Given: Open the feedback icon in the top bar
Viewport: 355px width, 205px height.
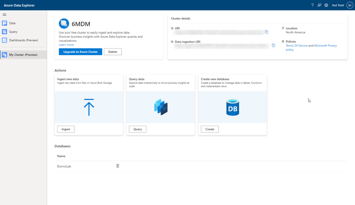Looking at the screenshot, I should pos(319,5).
